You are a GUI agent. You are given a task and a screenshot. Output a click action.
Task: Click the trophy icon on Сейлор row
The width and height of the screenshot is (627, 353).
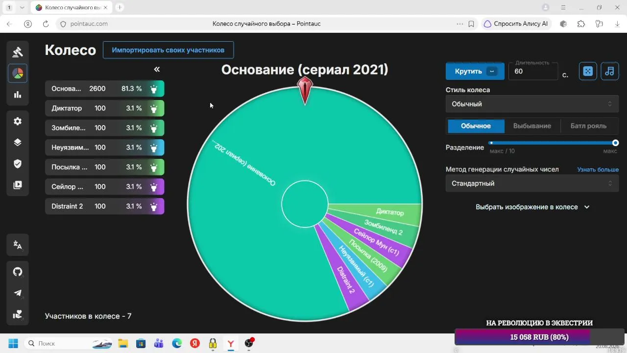tap(154, 187)
